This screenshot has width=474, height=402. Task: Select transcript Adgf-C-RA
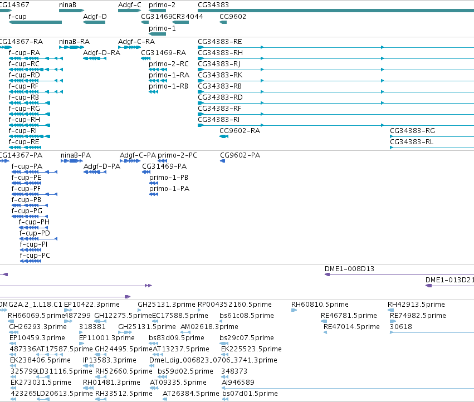click(x=129, y=47)
